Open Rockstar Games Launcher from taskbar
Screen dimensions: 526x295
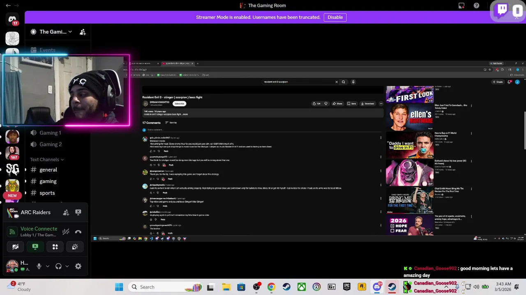tap(362, 287)
